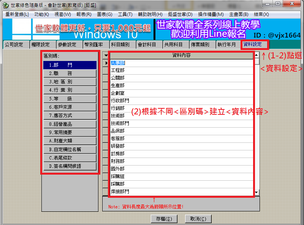Choose the 9.常用摘要 category
This screenshot has width=304, height=225.
[70, 133]
